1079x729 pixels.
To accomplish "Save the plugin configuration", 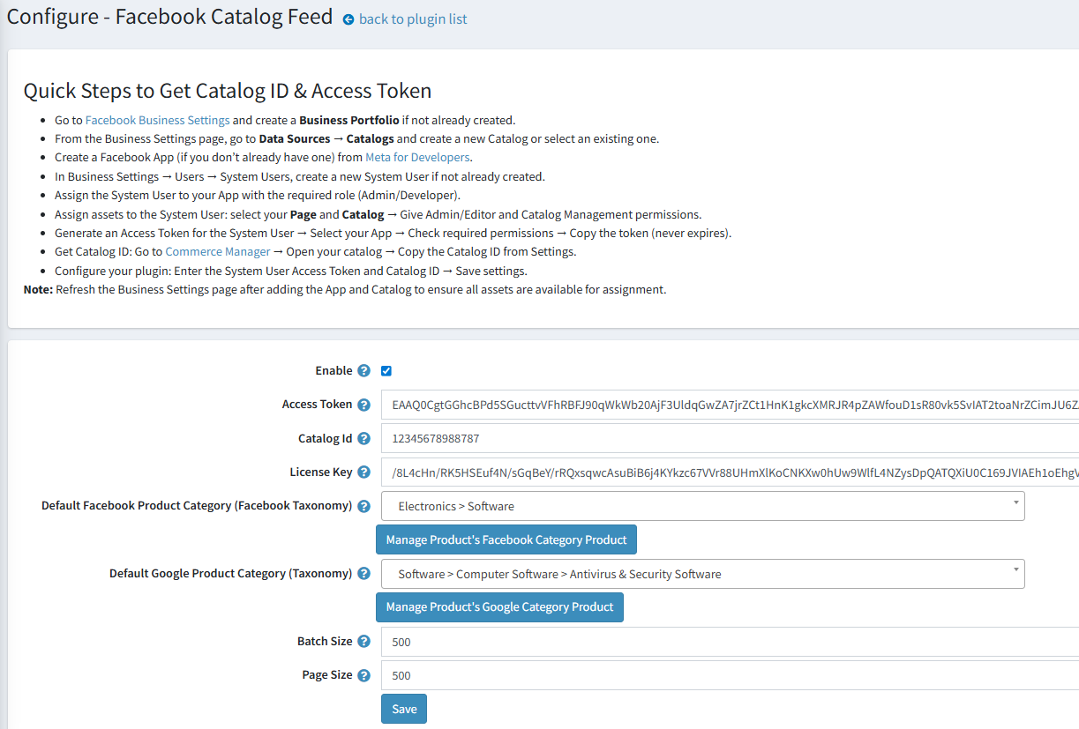I will pyautogui.click(x=404, y=709).
